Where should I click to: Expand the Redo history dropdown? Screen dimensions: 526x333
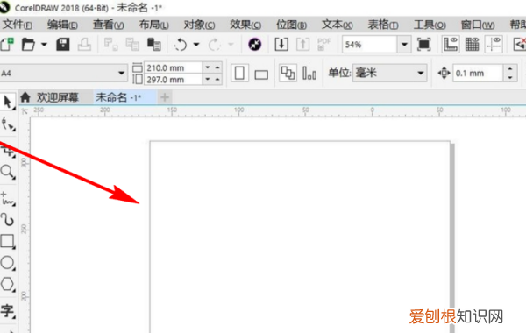coord(231,45)
